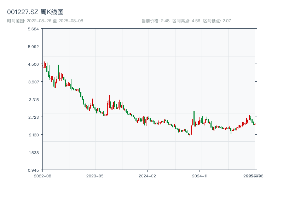283x212 pixels.
Task: Select the 2023-05 x-axis date label
Action: [95, 176]
